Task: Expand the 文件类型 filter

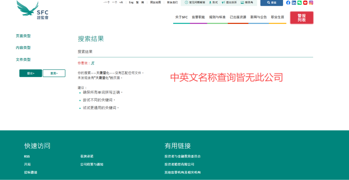Action: (x=23, y=60)
